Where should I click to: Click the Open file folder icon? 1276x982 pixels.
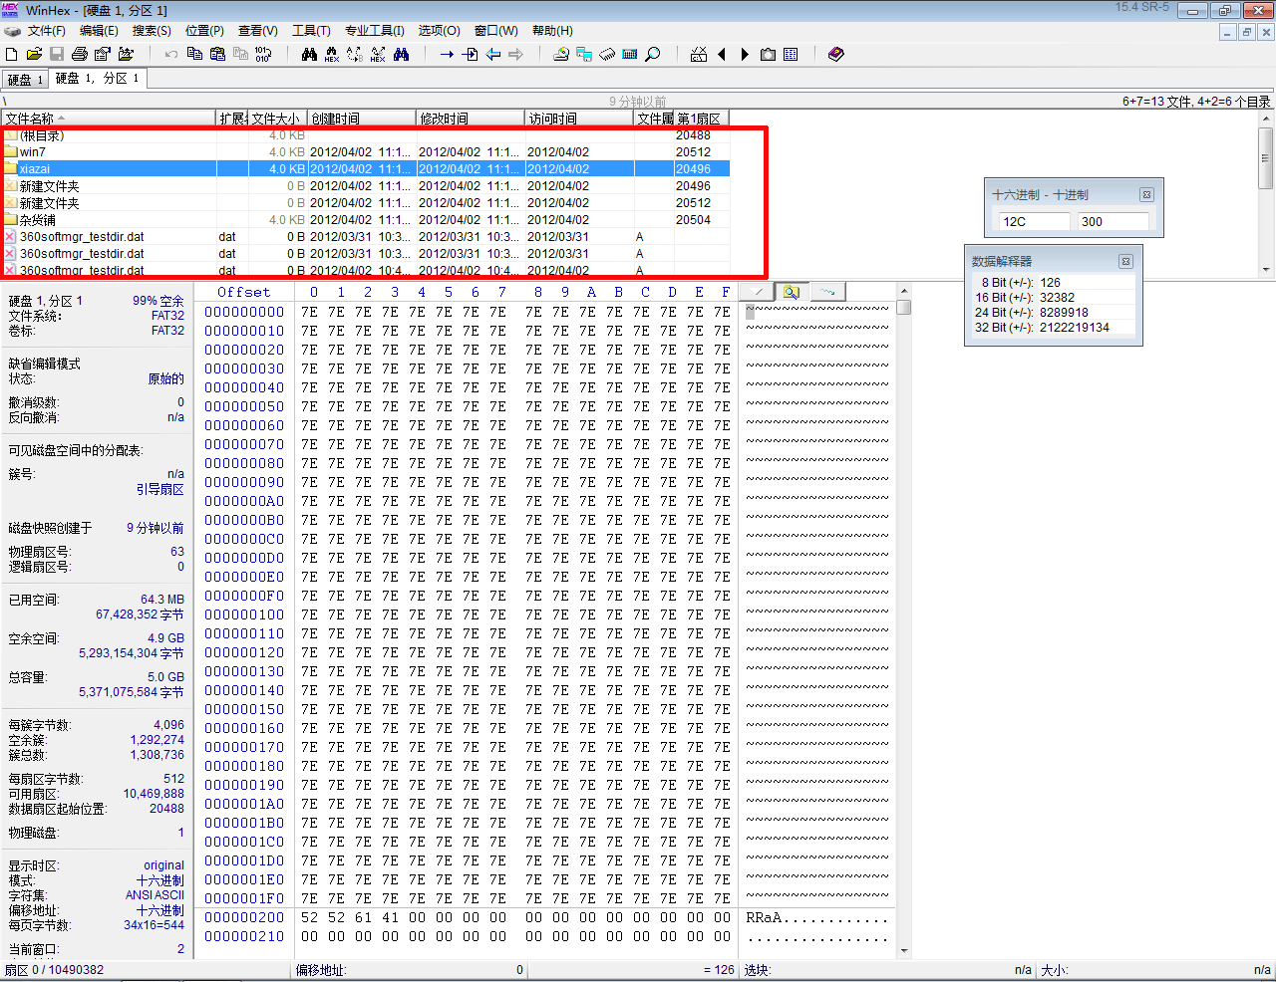click(x=34, y=54)
